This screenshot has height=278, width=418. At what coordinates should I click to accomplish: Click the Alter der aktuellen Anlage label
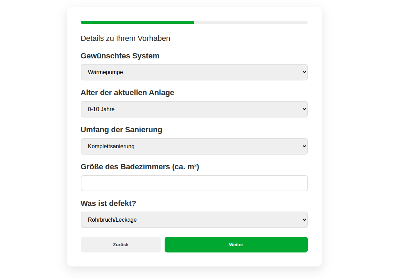coord(127,93)
